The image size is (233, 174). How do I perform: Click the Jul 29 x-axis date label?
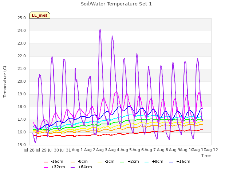click(x=41, y=150)
